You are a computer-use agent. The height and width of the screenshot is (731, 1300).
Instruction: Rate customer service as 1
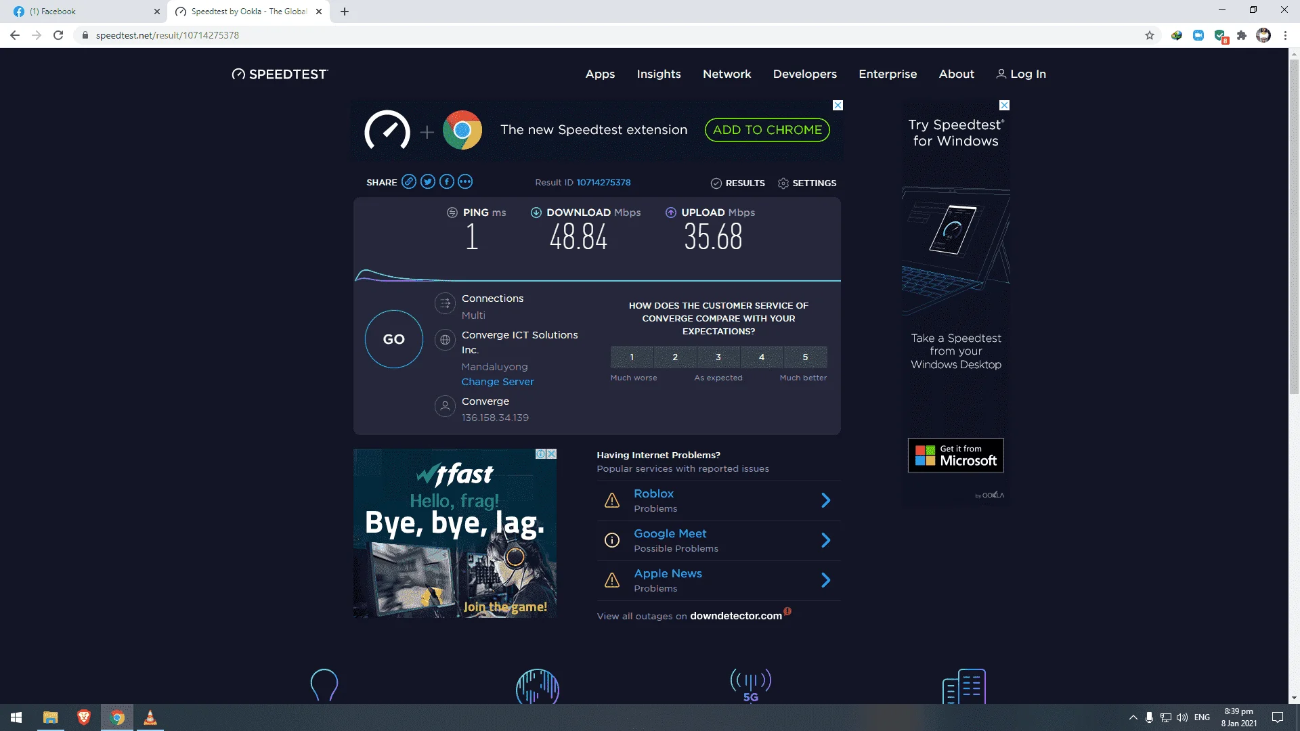632,357
